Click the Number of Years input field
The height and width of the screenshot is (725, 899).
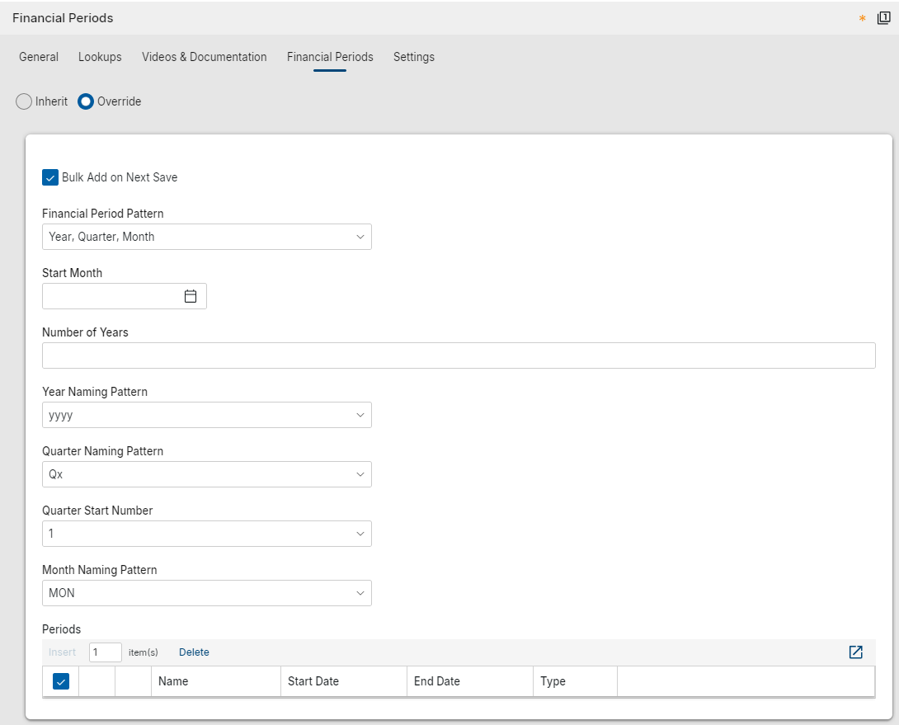(x=458, y=355)
